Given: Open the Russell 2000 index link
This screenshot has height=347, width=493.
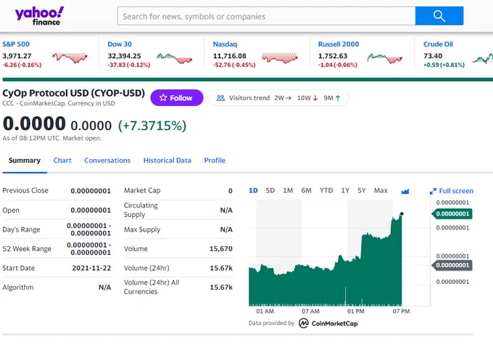Looking at the screenshot, I should pos(339,44).
